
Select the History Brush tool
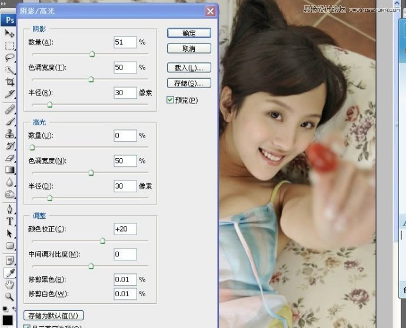pos(9,146)
